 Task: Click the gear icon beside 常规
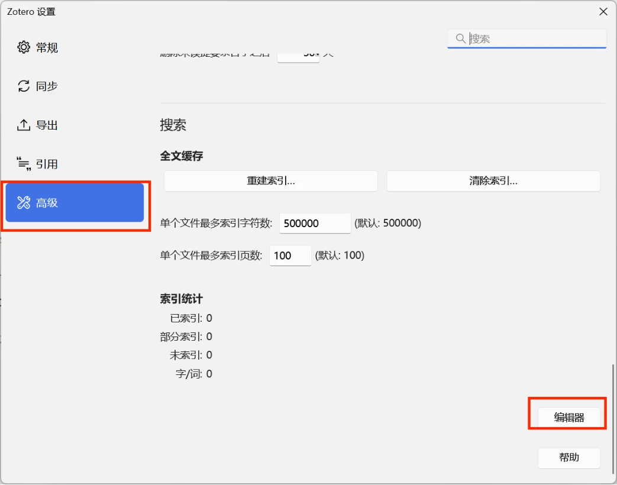pyautogui.click(x=24, y=47)
